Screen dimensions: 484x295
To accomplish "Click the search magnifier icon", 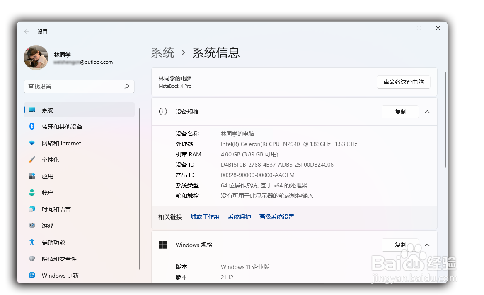I will click(x=126, y=86).
